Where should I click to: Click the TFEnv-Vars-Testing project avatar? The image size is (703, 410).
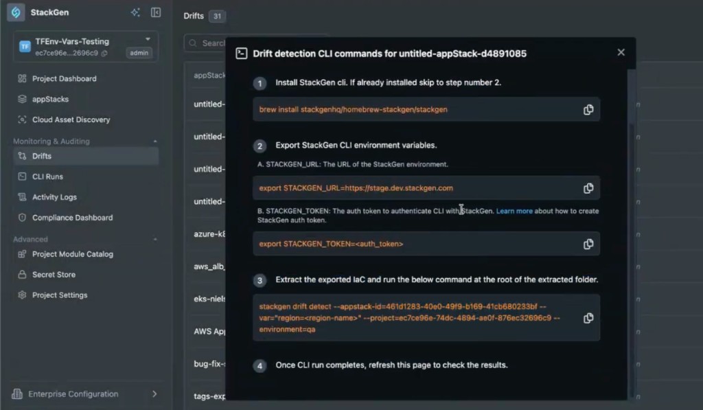point(25,46)
